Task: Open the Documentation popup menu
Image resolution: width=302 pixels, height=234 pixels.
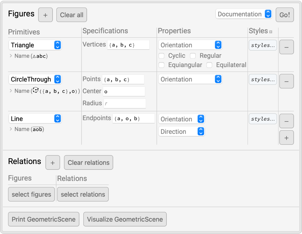Action: [243, 14]
